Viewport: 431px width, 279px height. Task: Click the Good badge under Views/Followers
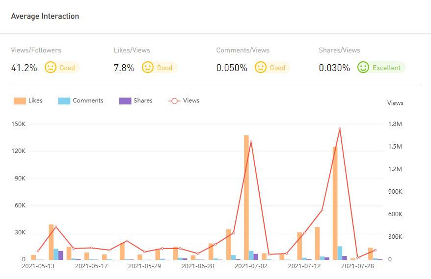pos(67,68)
